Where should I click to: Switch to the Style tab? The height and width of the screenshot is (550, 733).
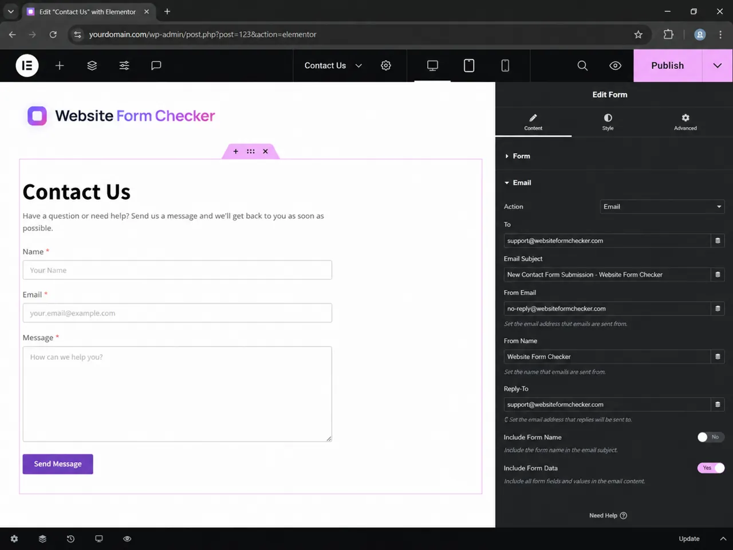click(608, 122)
